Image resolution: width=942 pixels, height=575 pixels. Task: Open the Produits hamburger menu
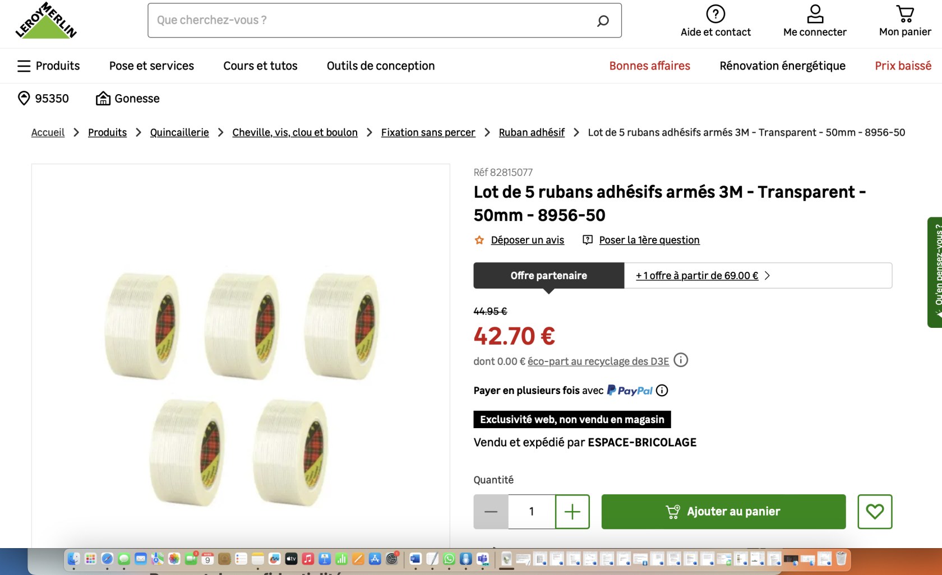pos(48,66)
